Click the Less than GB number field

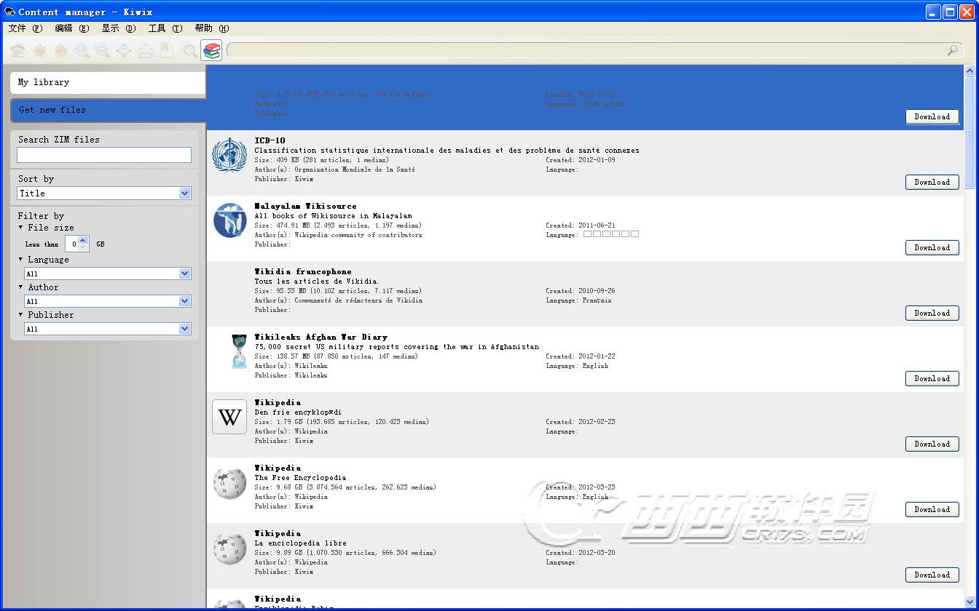pos(72,244)
